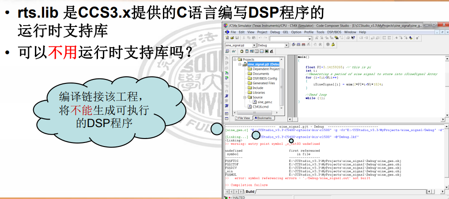
Task: Open the Debug menu
Action: 275,32
